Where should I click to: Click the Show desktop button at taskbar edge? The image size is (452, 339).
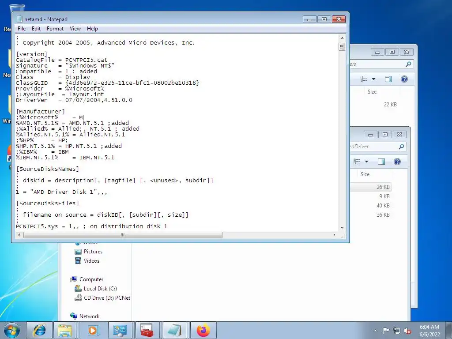449,330
